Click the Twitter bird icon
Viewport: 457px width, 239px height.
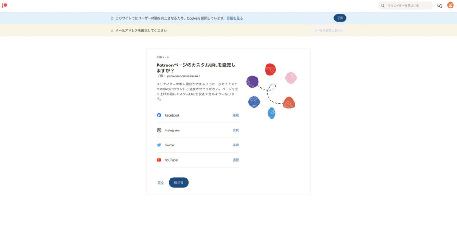(159, 145)
